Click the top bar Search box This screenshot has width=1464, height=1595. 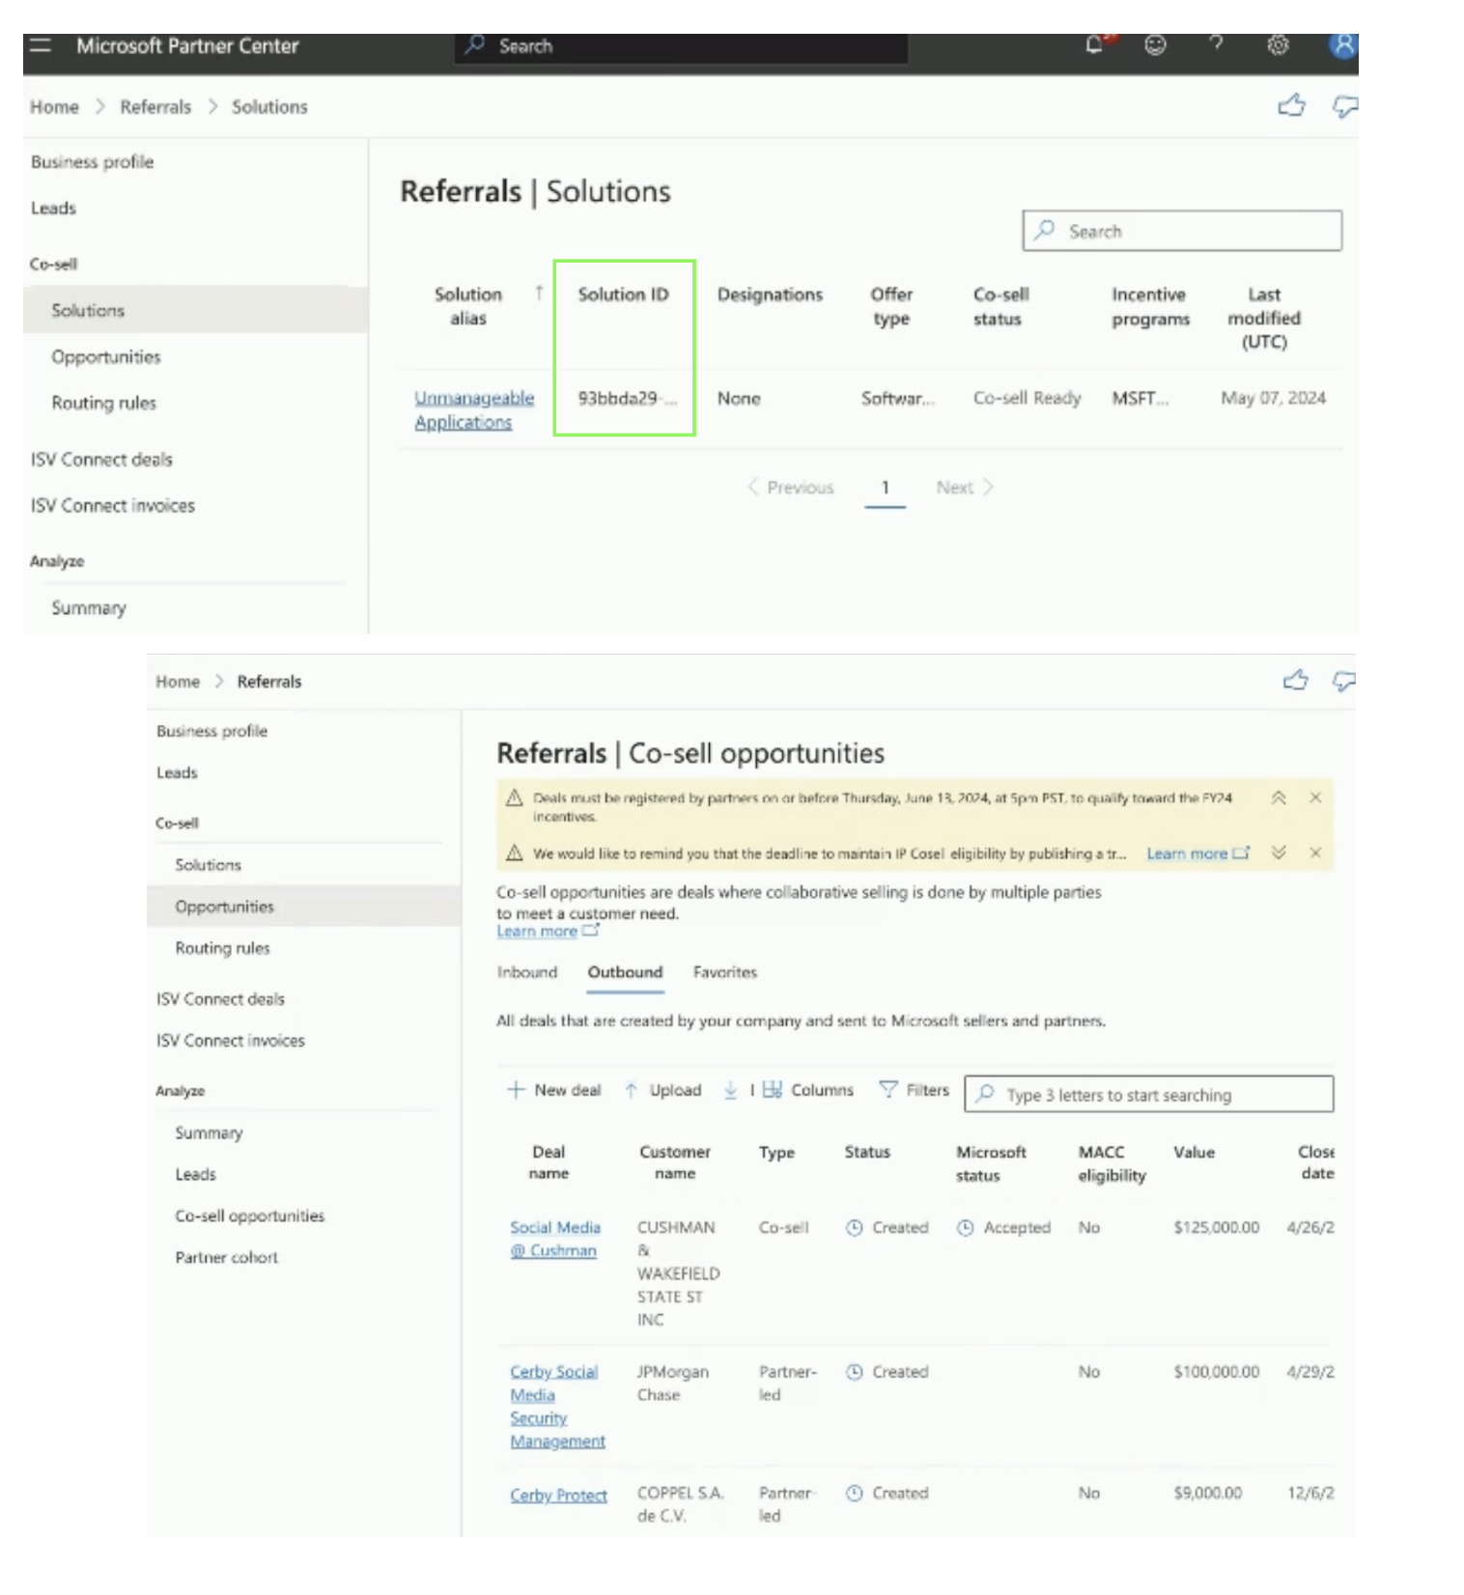point(681,45)
